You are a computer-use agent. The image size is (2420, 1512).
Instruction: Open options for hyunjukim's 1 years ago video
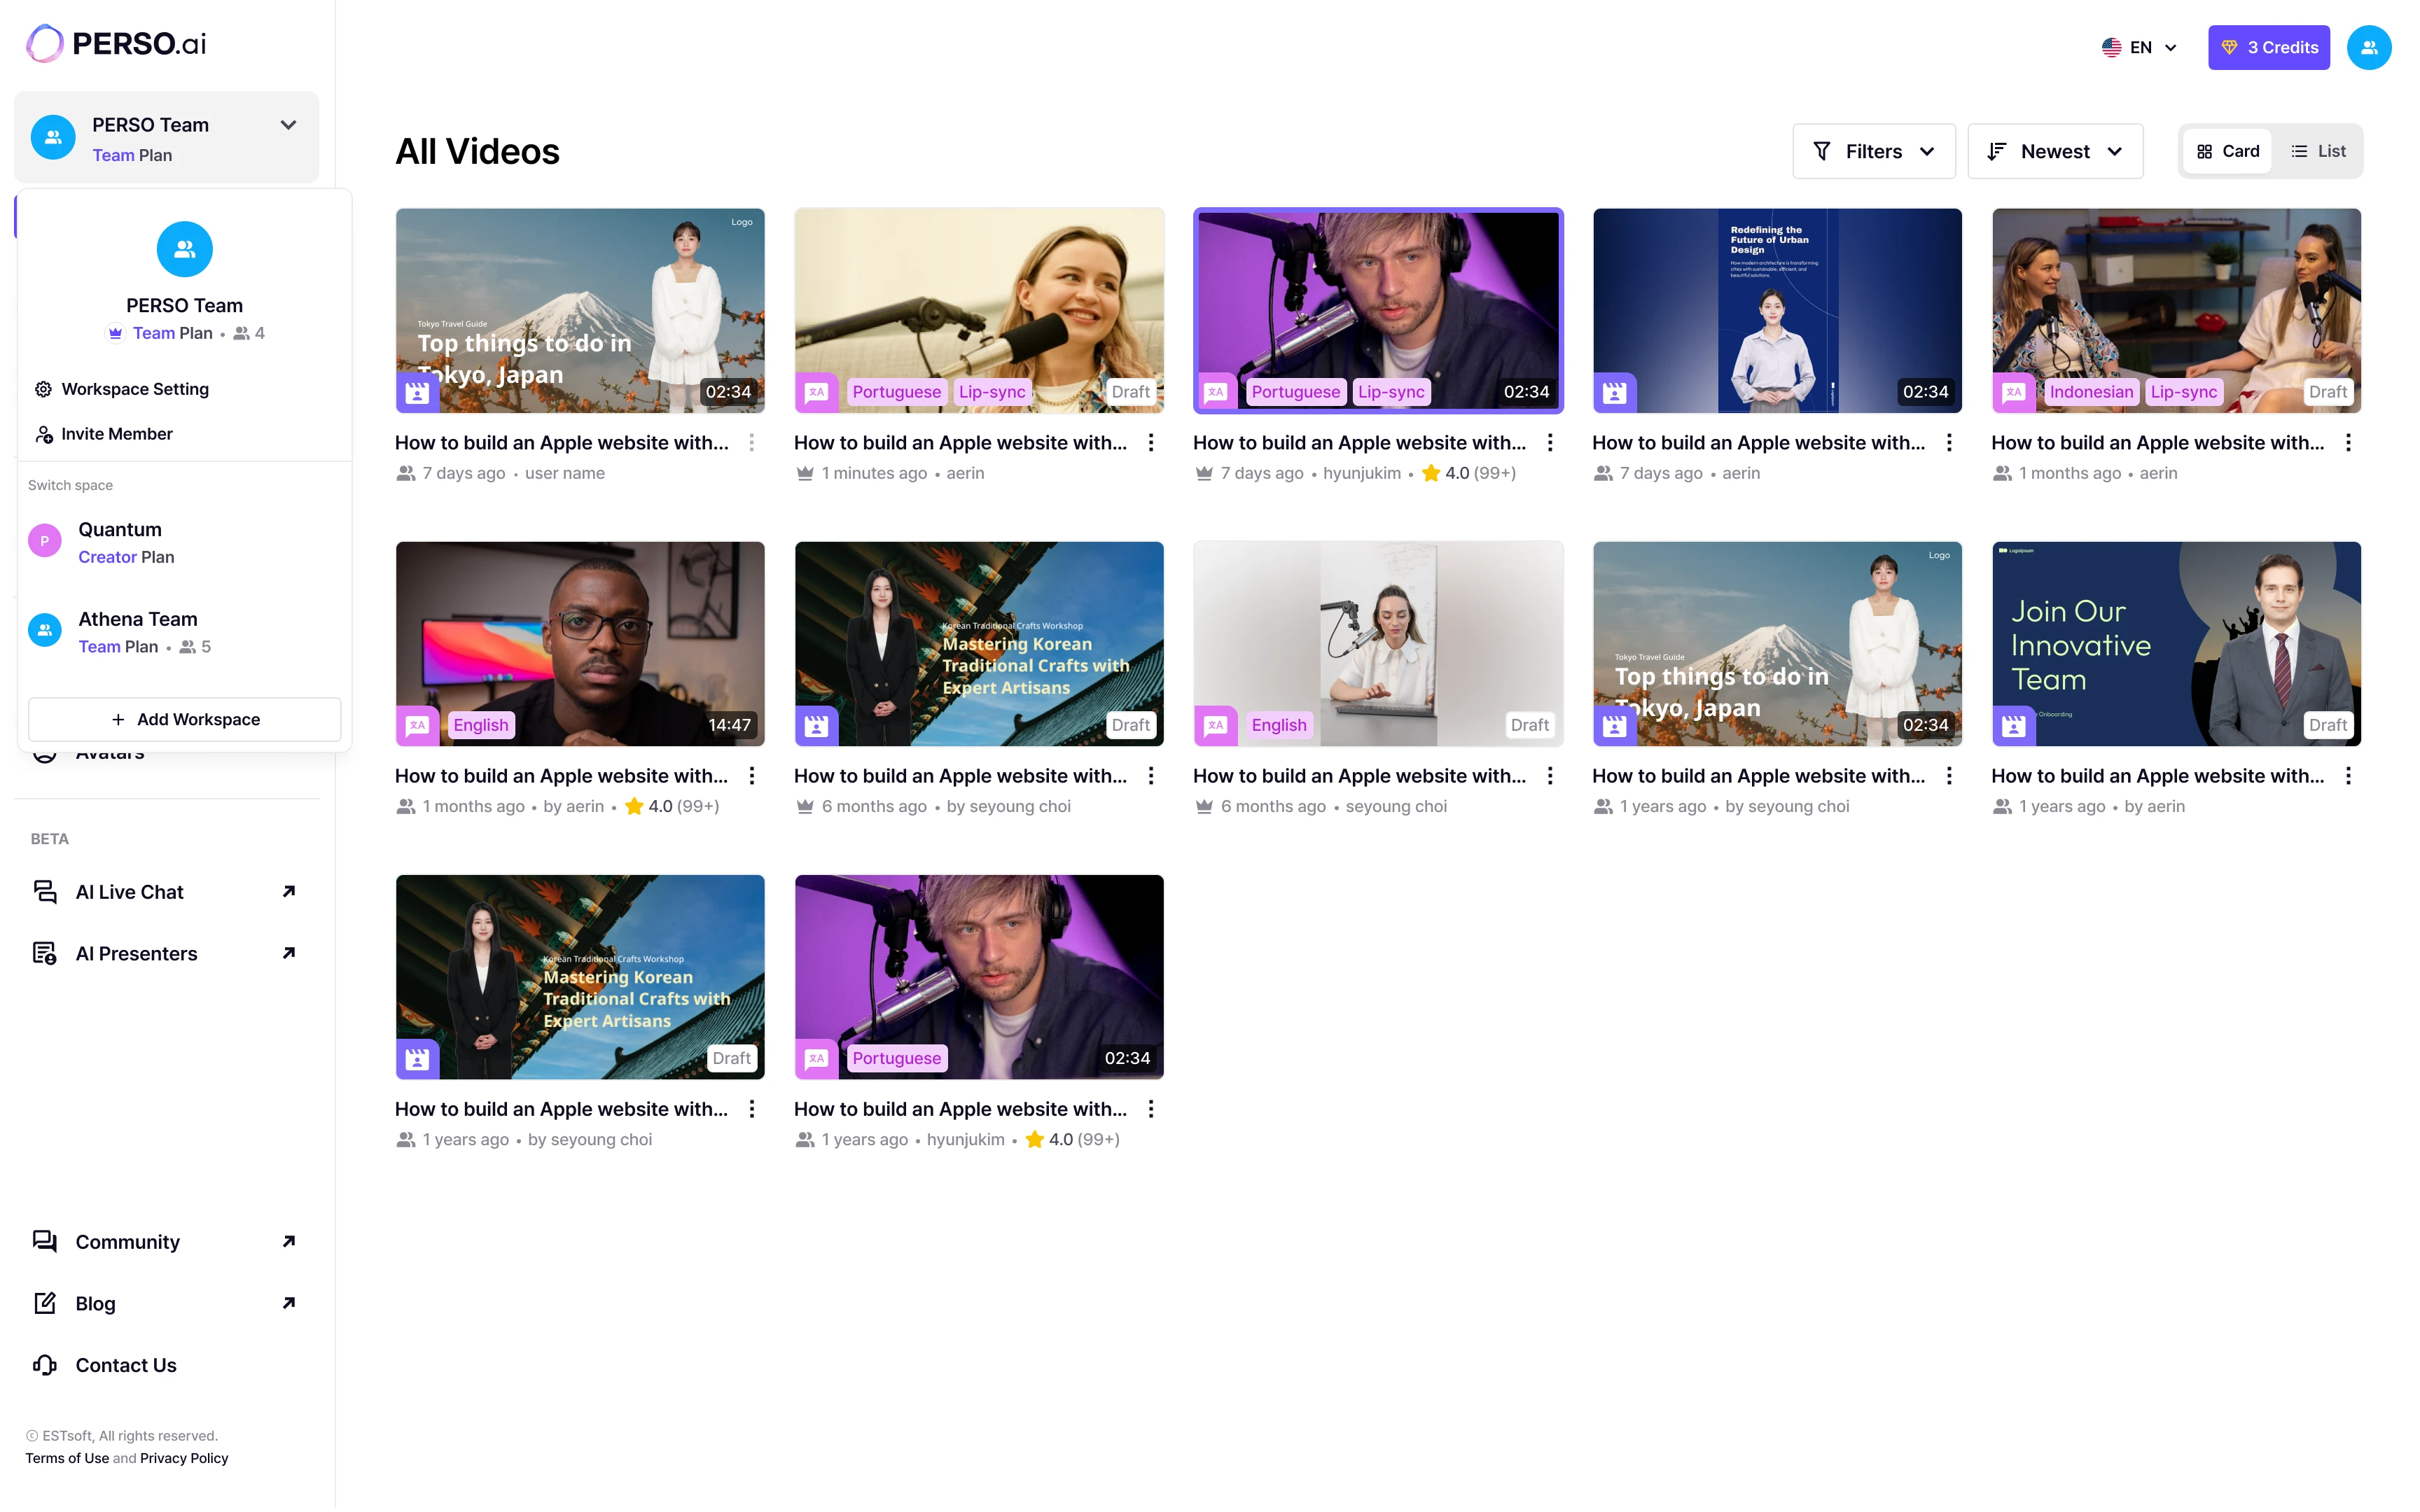[1151, 1109]
